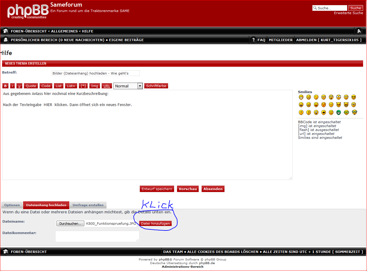Insert the sunglasses cool smiley
This screenshot has width=367, height=271.
pos(353,97)
